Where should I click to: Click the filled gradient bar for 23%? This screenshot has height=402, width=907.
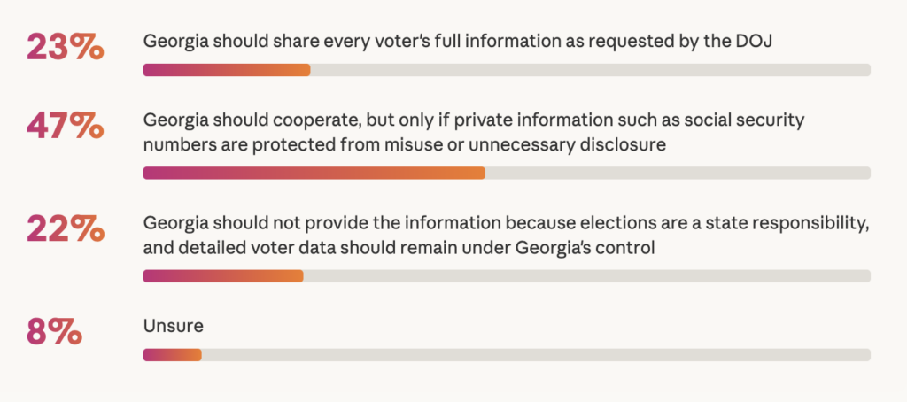click(227, 70)
